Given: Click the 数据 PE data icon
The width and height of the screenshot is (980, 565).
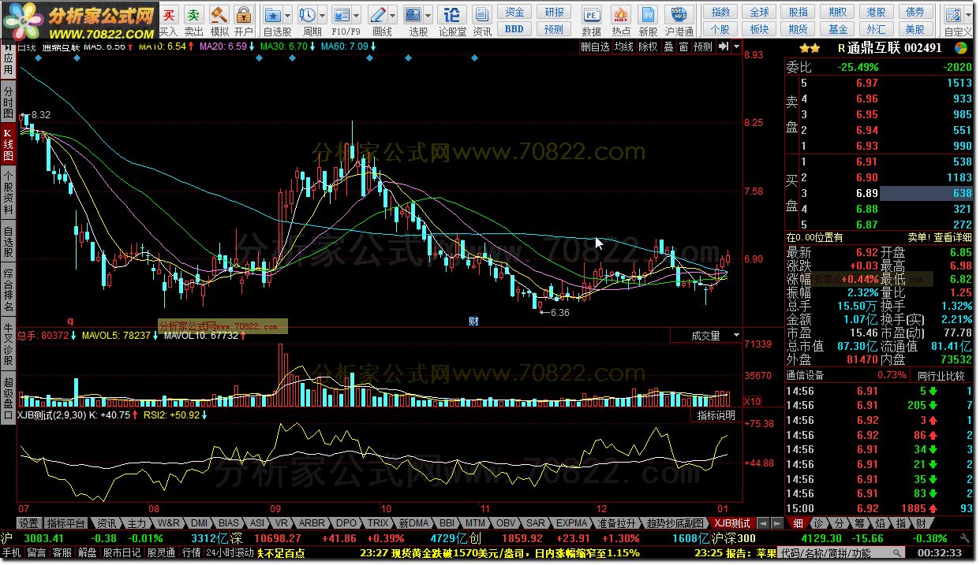Looking at the screenshot, I should tap(592, 15).
